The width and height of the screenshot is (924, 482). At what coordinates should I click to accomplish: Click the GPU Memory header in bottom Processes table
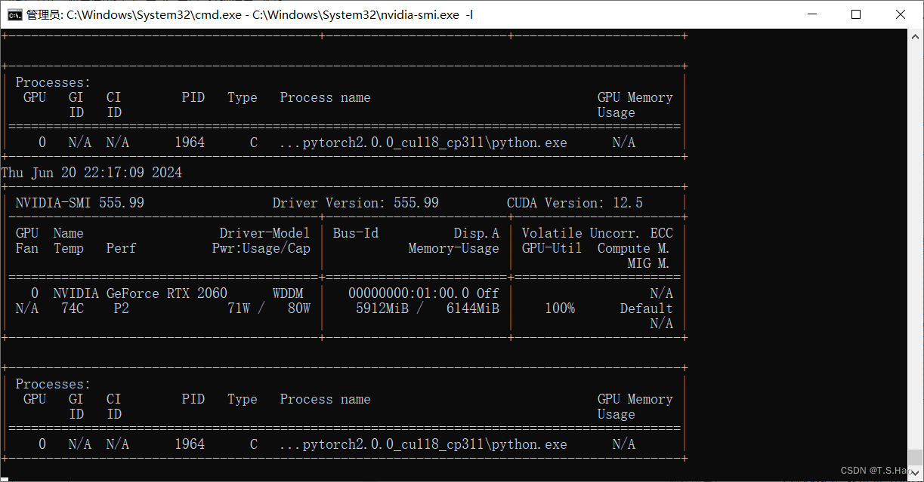click(635, 399)
